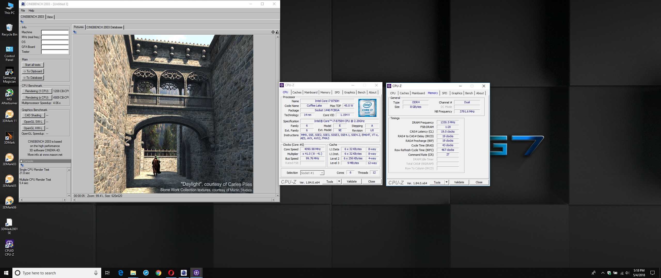
Task: Launch 3DMark06 desktop shortcut
Action: 9,203
